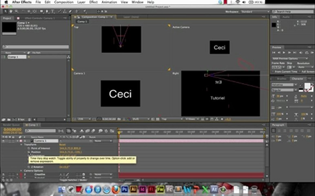This screenshot has height=196, width=315.
Task: Select the Zoom magnifier tool
Action: 17,11
